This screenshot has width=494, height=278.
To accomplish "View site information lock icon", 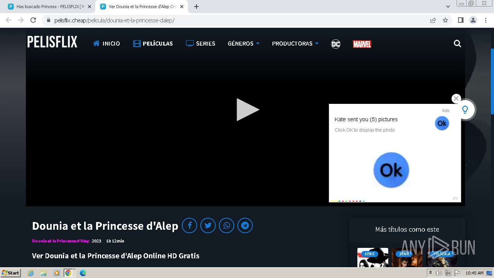I will pos(48,20).
